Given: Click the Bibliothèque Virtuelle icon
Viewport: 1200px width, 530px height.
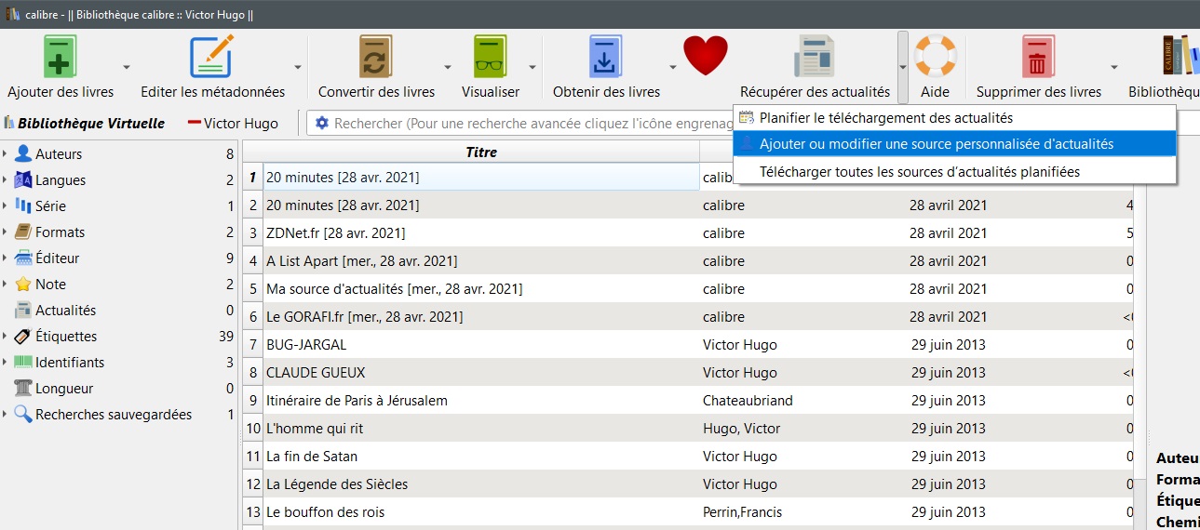Looking at the screenshot, I should coord(9,123).
